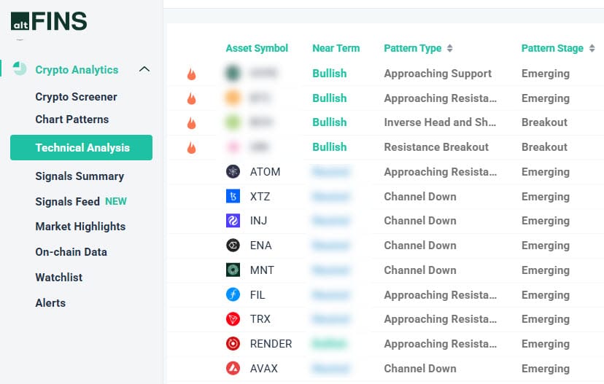Click Breakout stage in Resistance Breakout row
This screenshot has height=384, width=604.
[544, 147]
